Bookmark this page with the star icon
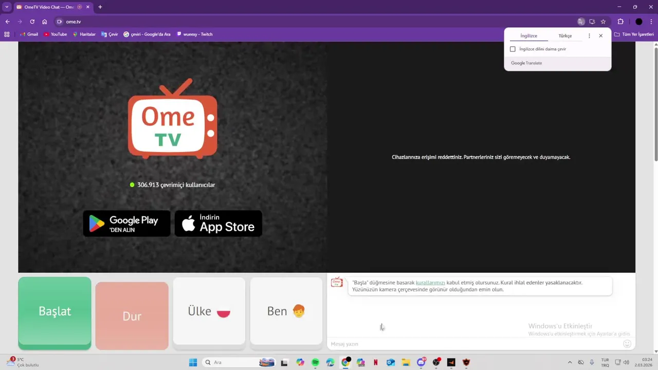This screenshot has height=370, width=658. [x=603, y=22]
